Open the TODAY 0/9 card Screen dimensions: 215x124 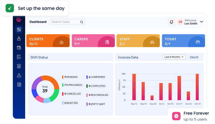(183, 40)
